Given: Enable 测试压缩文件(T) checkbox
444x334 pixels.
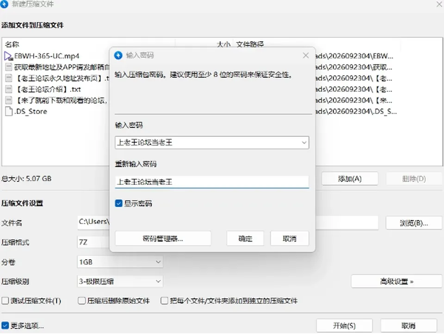Looking at the screenshot, I should tap(5, 301).
